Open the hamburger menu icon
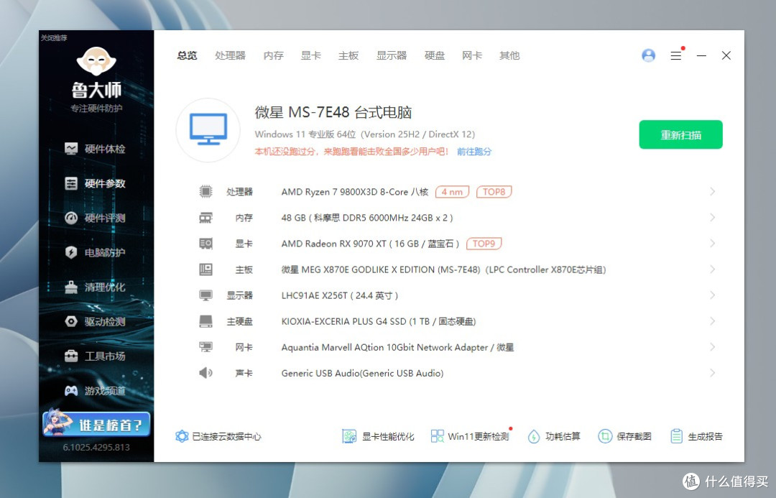The image size is (776, 498). tap(676, 55)
